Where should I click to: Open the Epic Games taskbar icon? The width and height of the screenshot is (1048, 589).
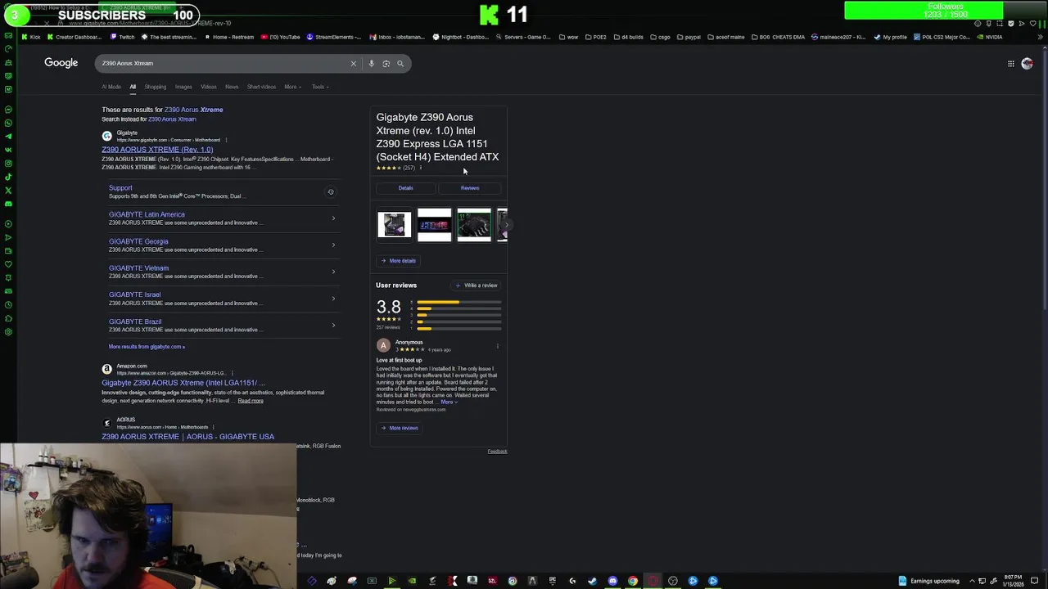pyautogui.click(x=552, y=581)
